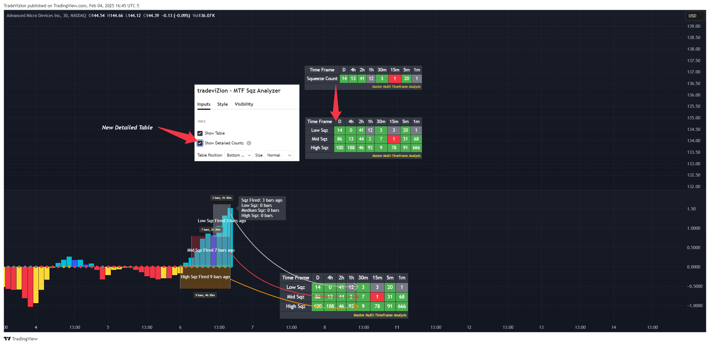The width and height of the screenshot is (710, 345).
Task: Click the 1.50 indicator scale label
Action: [691, 209]
